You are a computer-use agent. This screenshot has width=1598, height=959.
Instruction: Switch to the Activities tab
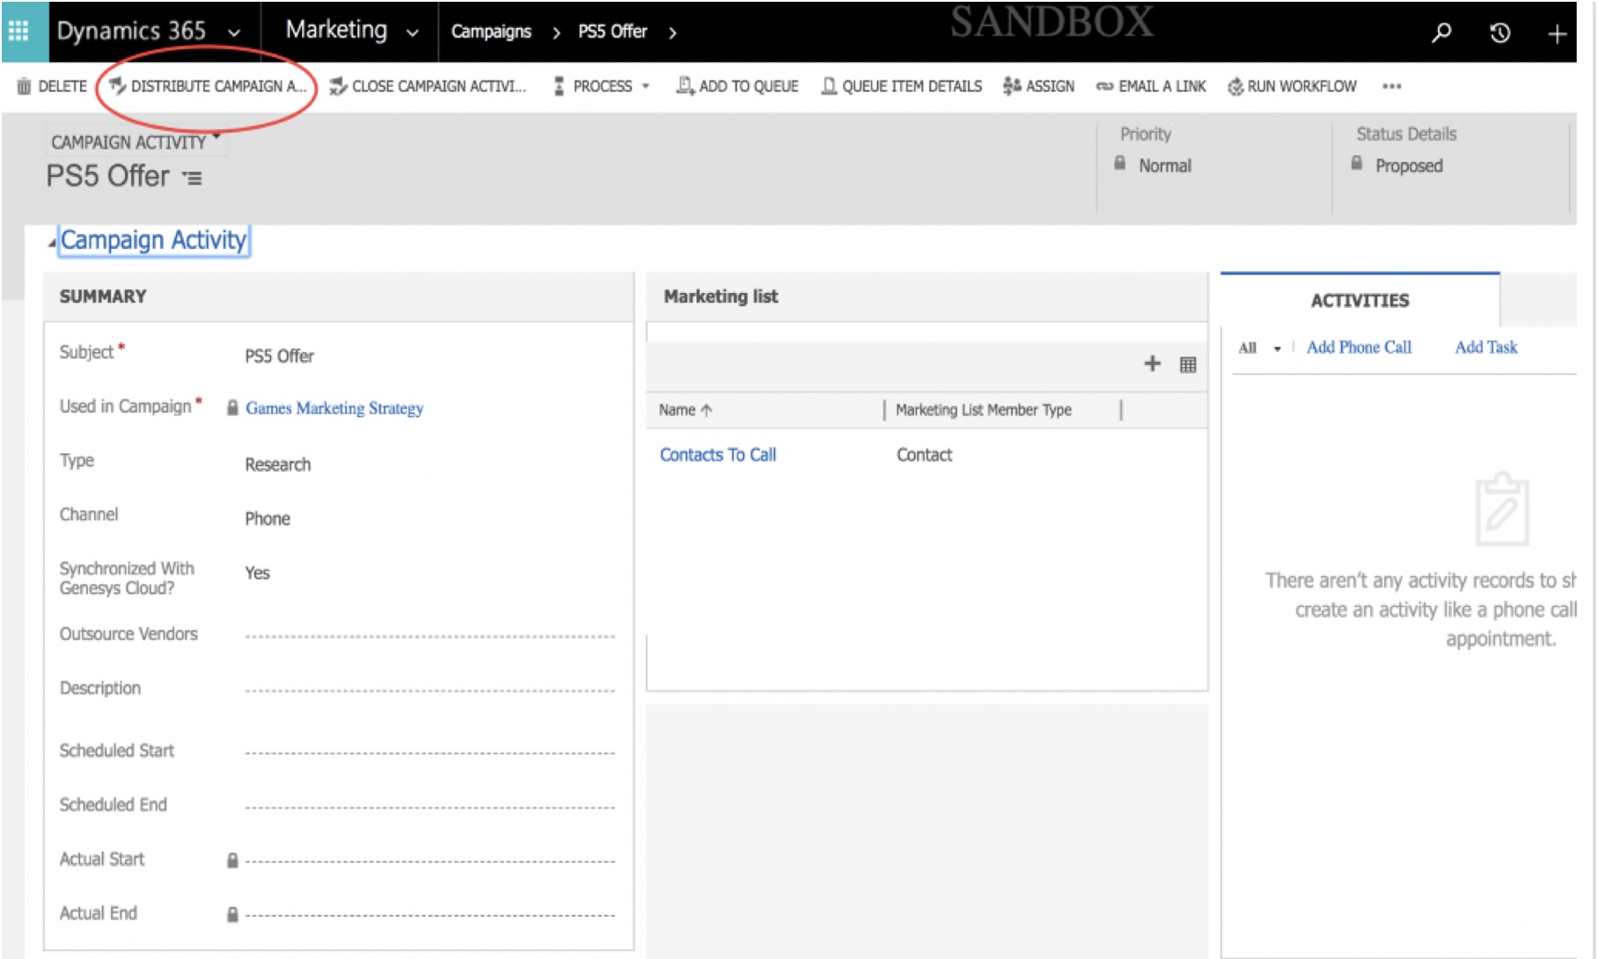click(x=1360, y=300)
